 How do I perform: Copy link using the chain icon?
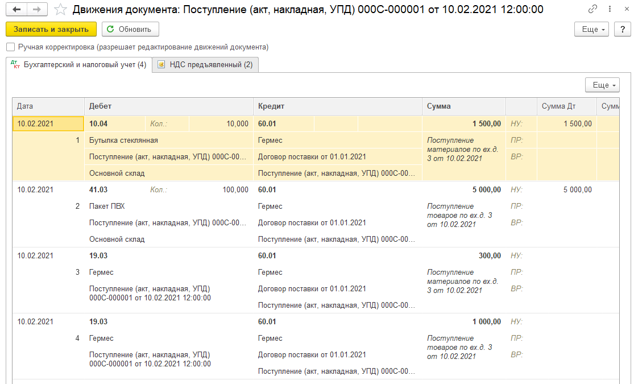tap(592, 9)
